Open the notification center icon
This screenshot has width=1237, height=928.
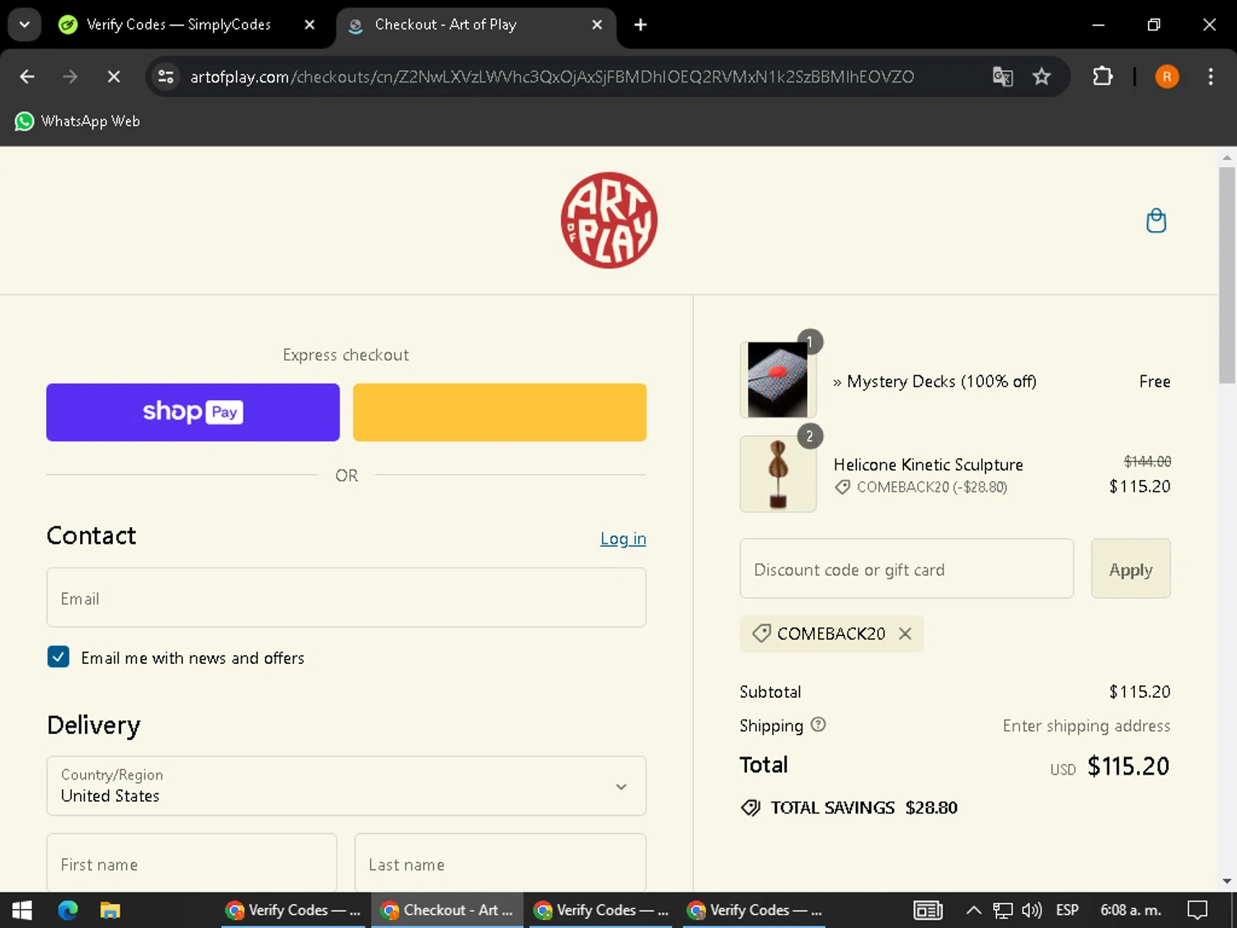click(x=1197, y=910)
